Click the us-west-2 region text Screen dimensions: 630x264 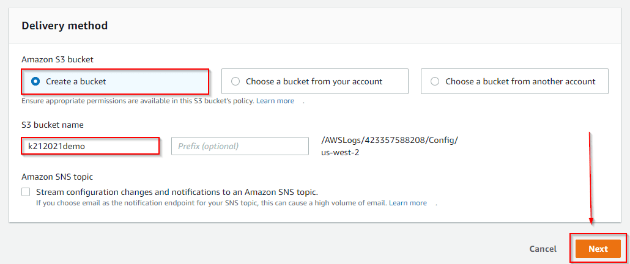click(x=340, y=152)
